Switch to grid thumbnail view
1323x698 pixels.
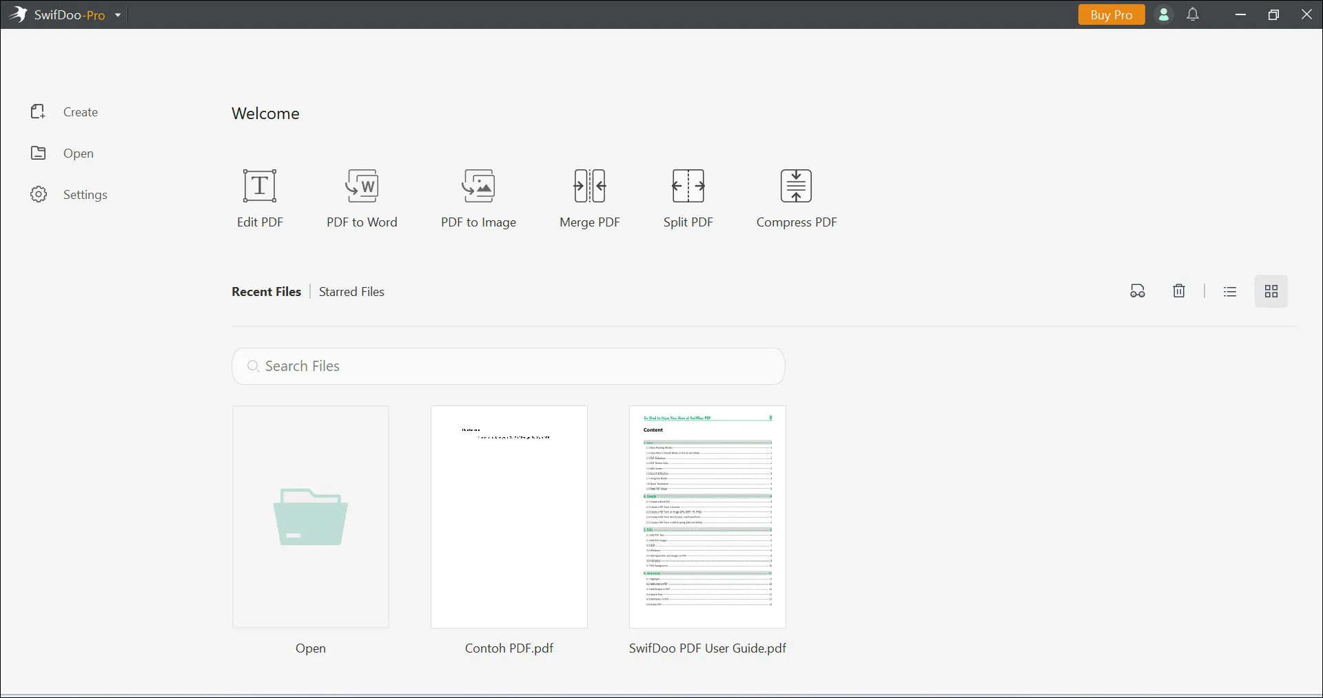click(x=1271, y=291)
